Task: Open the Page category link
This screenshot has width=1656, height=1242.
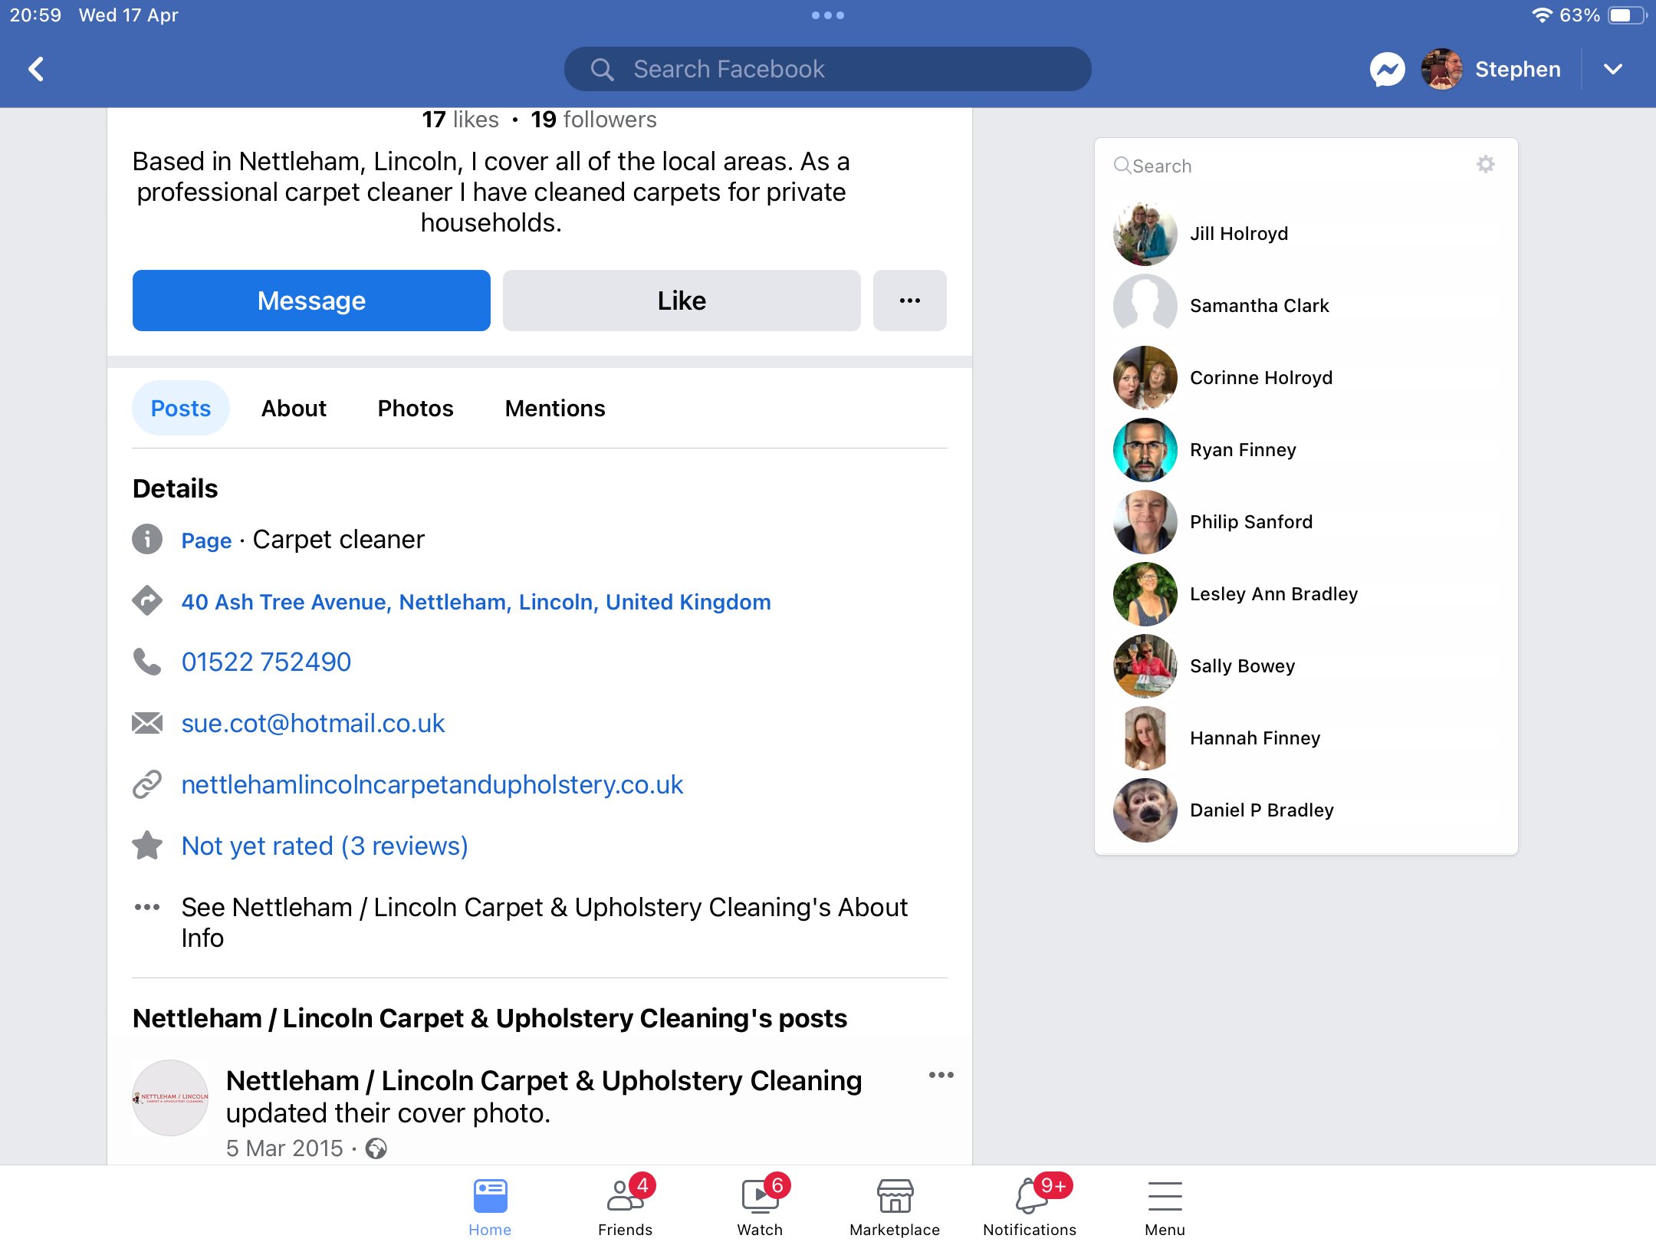Action: [206, 540]
